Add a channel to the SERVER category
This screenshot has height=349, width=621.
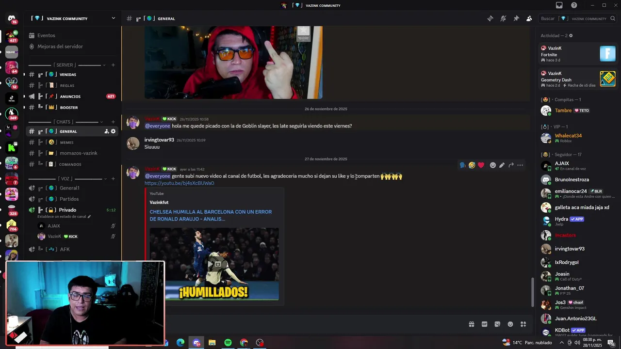[x=113, y=65]
